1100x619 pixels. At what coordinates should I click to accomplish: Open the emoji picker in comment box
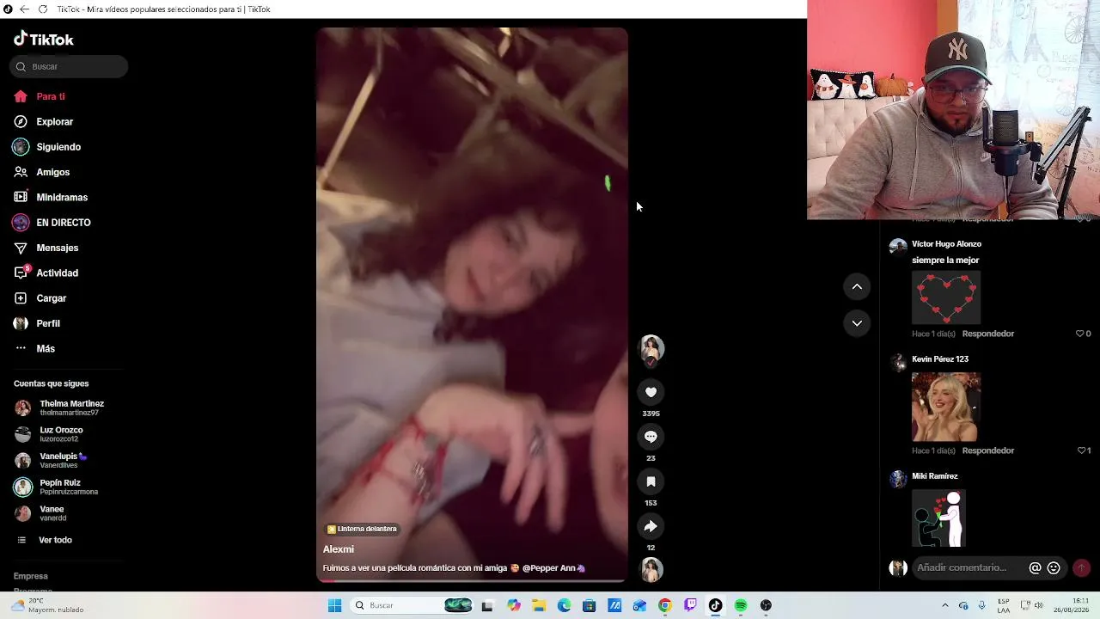(1054, 567)
